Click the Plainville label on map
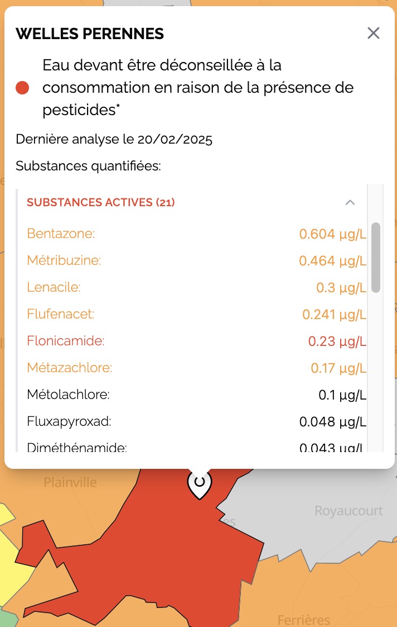This screenshot has width=397, height=627. point(70,482)
